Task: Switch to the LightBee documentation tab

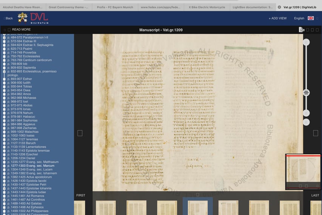Action: 252,7
